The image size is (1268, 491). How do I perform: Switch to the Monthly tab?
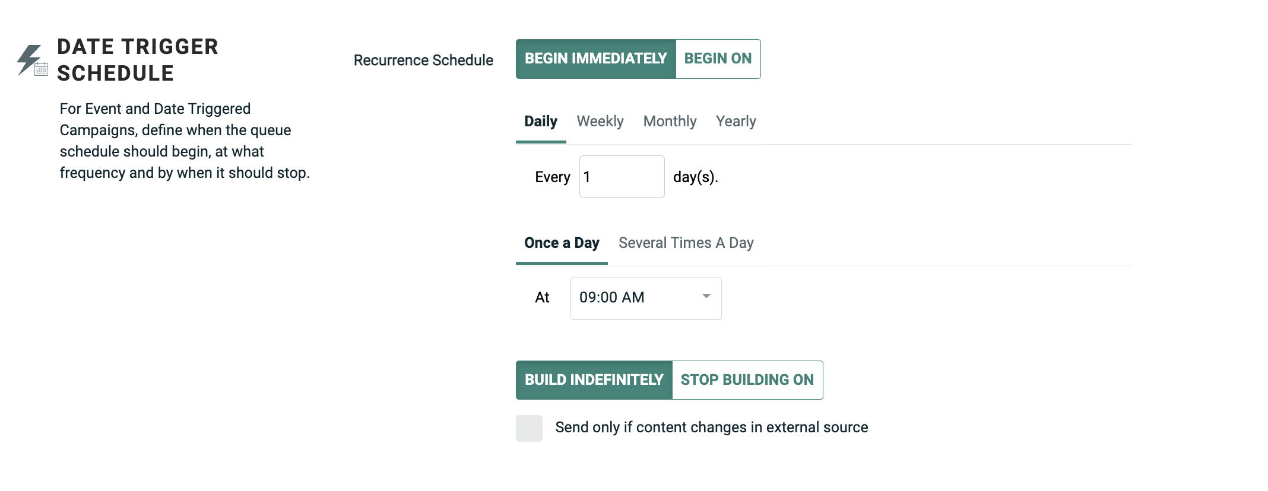tap(670, 122)
